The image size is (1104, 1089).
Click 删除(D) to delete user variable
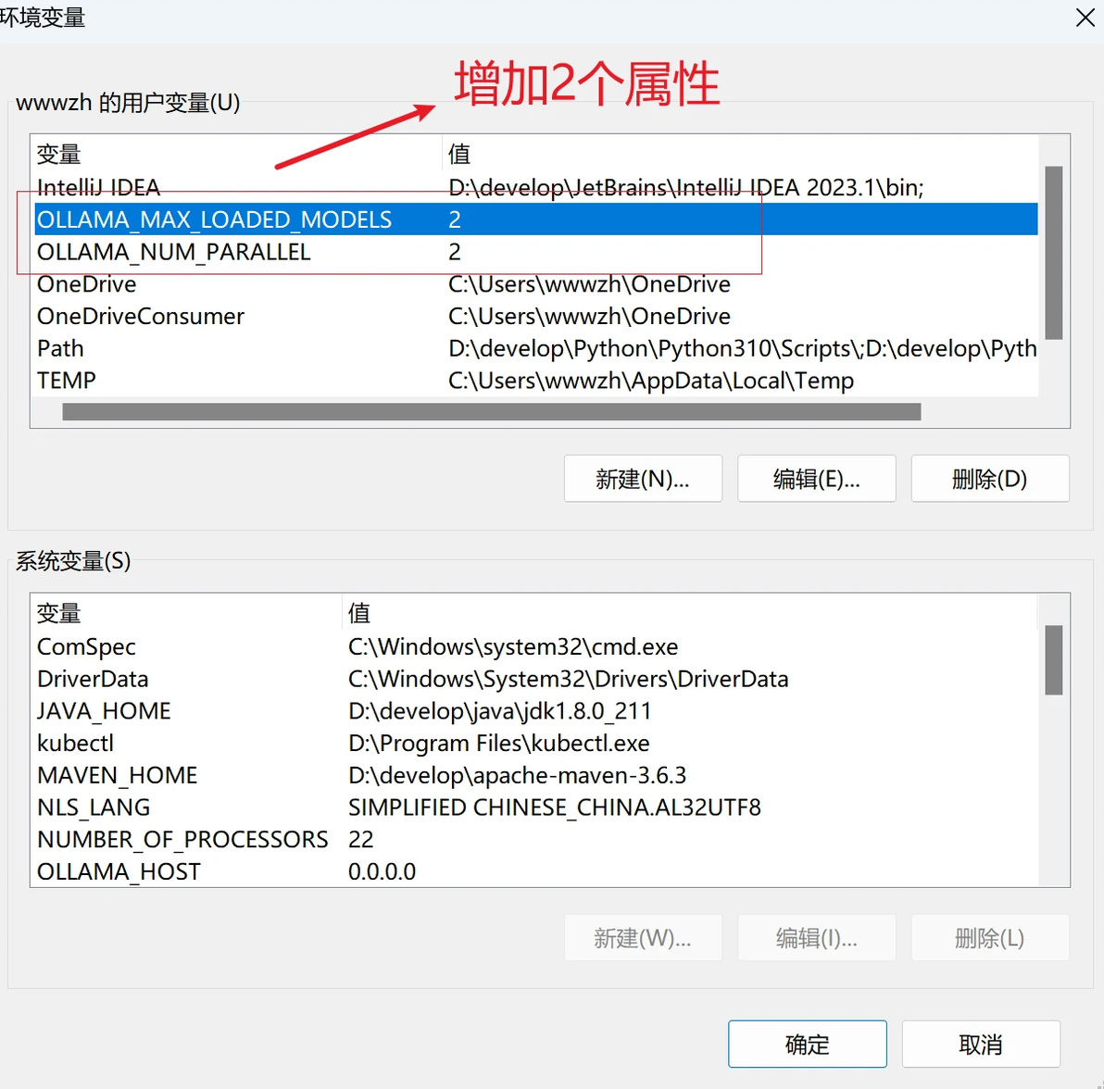[x=990, y=479]
